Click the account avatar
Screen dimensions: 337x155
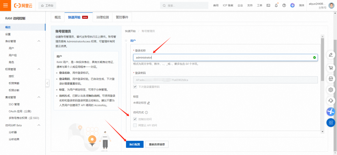click(x=331, y=6)
